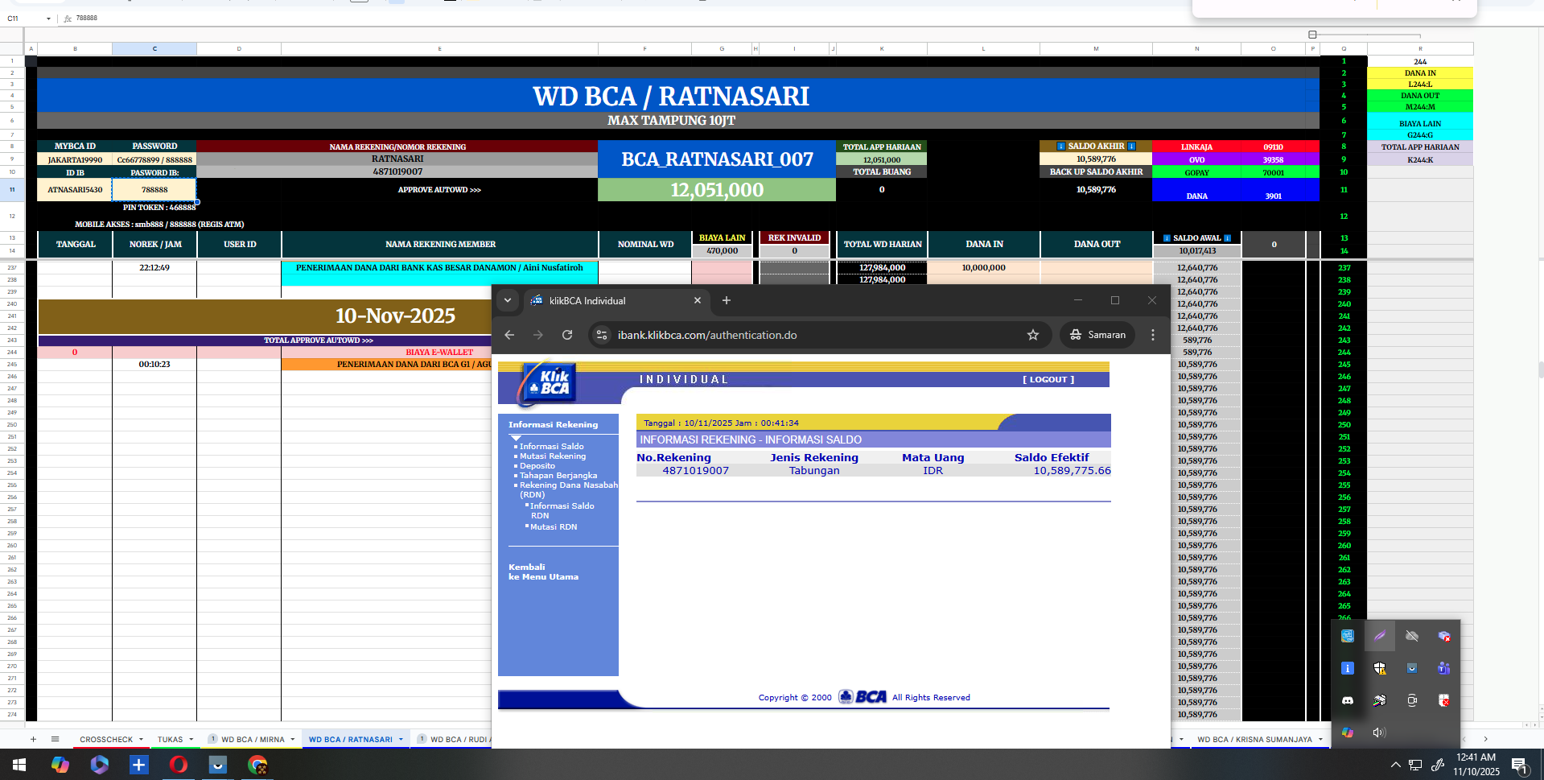Go back in the klikBCA browser window
The height and width of the screenshot is (780, 1544).
tap(509, 335)
